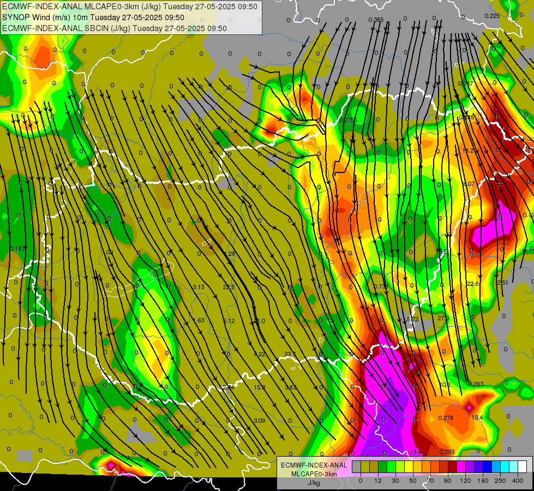
Task: Click the '0.278' value on the map
Action: 446,418
